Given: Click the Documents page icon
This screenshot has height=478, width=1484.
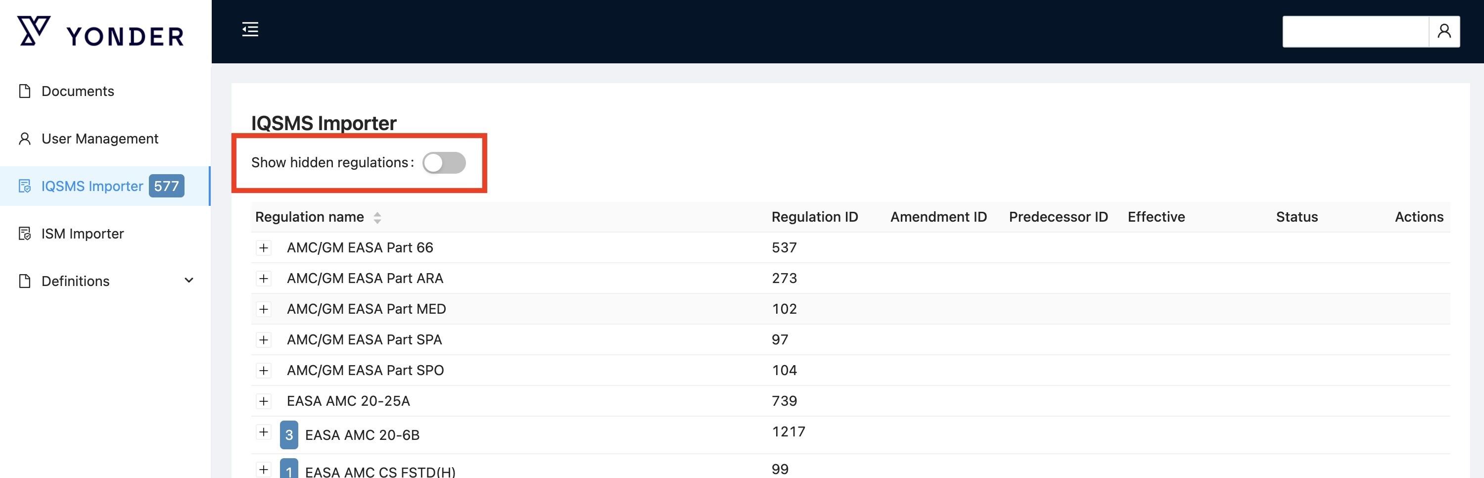Looking at the screenshot, I should (24, 91).
